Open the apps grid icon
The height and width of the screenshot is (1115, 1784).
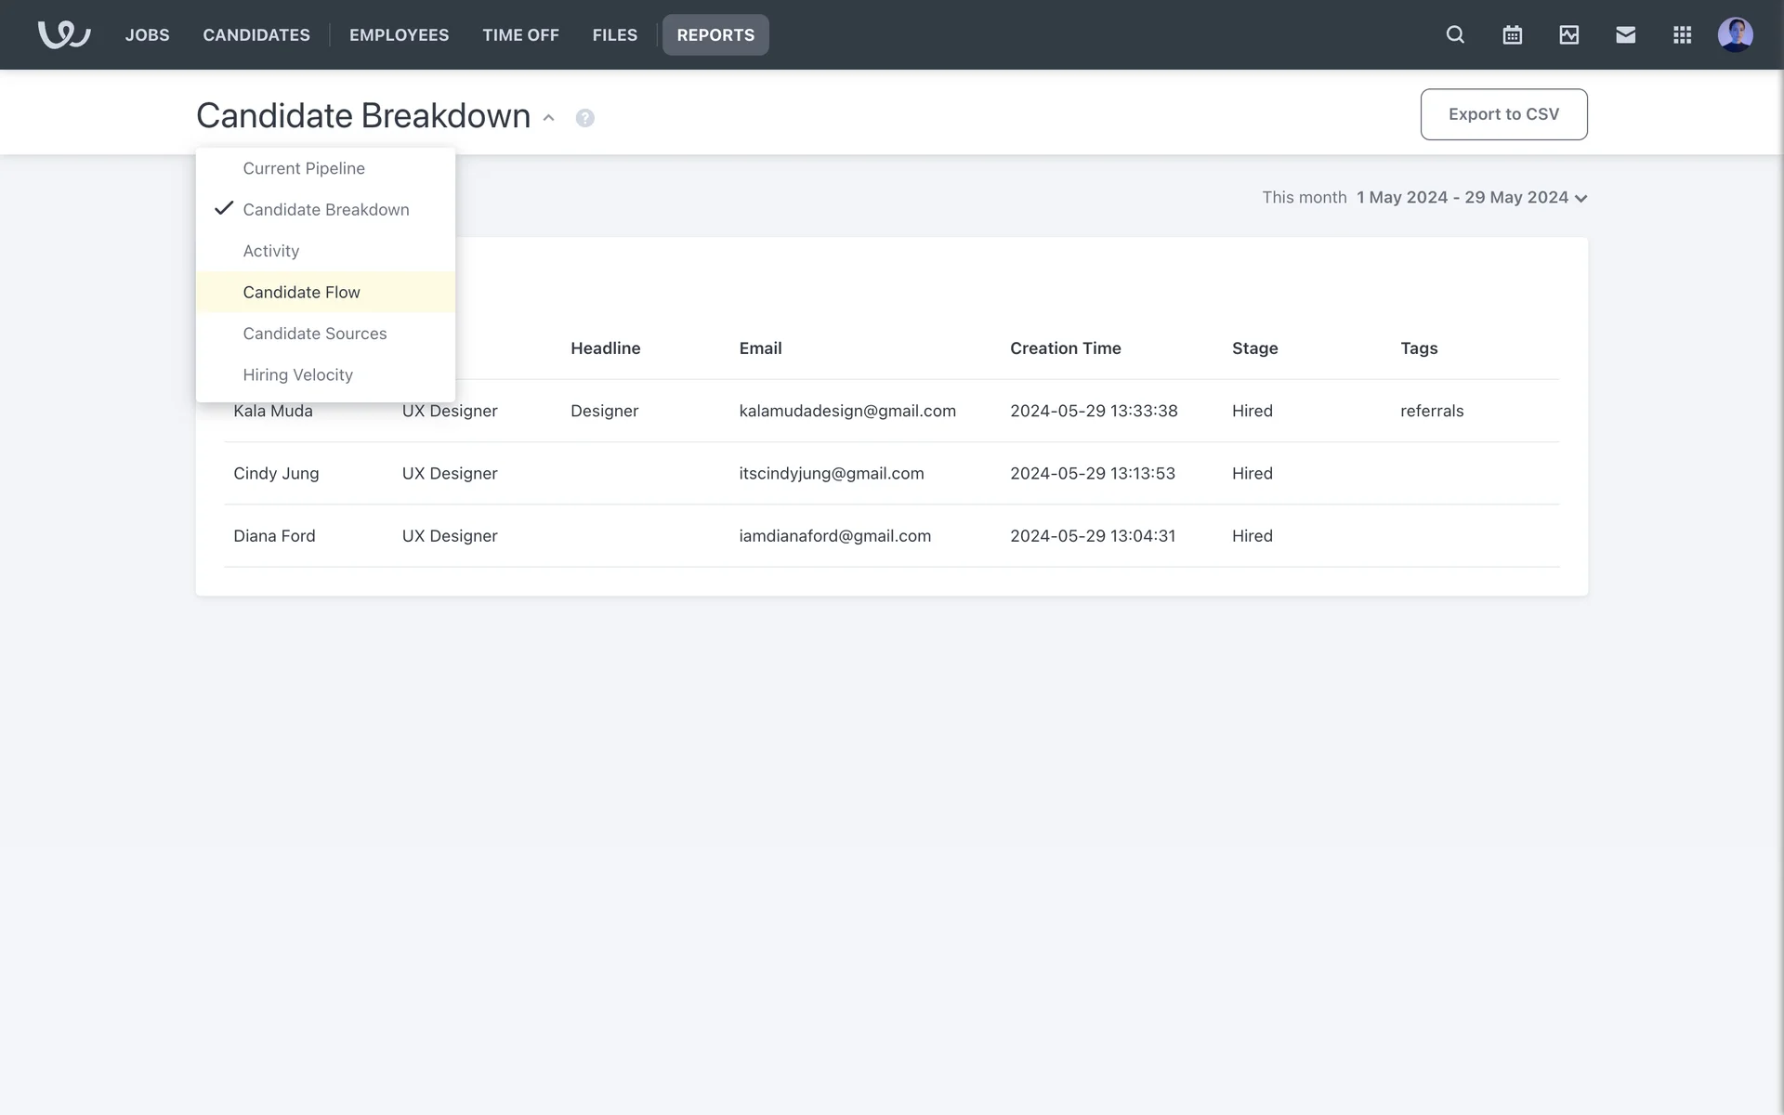tap(1682, 34)
